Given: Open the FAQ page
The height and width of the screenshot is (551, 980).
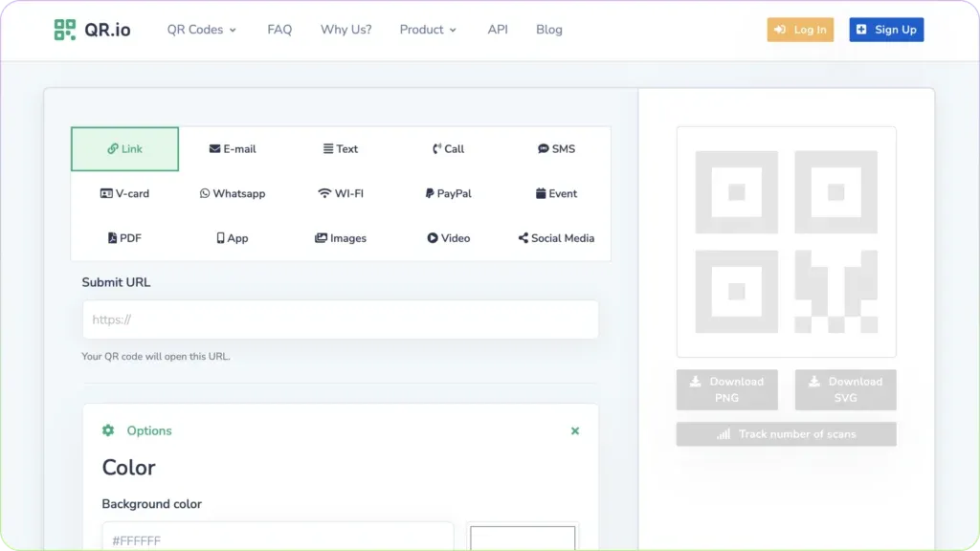Looking at the screenshot, I should click(279, 30).
